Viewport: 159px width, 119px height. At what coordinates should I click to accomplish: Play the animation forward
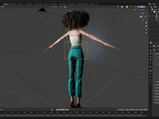coord(64,110)
